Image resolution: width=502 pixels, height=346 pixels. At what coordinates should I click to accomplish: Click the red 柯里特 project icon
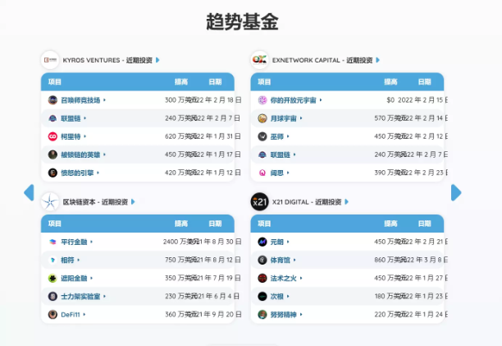(52, 136)
